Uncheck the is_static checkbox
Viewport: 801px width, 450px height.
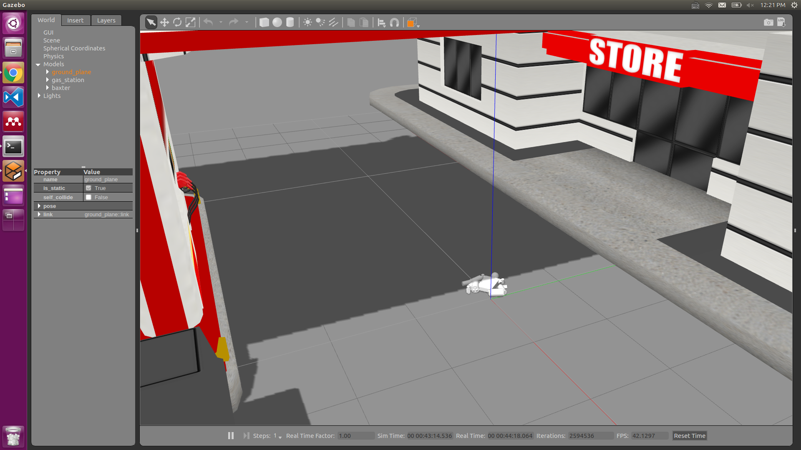[x=88, y=188]
